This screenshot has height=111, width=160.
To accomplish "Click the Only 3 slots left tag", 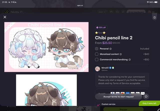I will tap(149, 103).
